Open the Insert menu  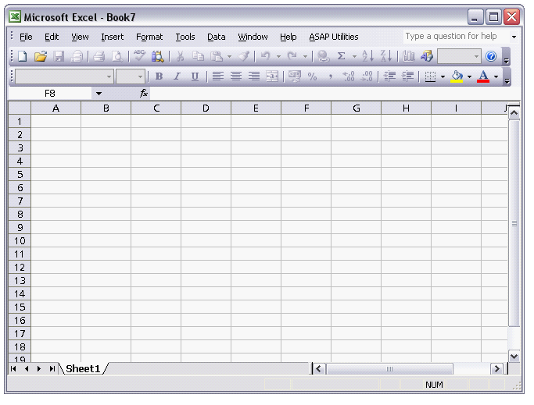113,37
